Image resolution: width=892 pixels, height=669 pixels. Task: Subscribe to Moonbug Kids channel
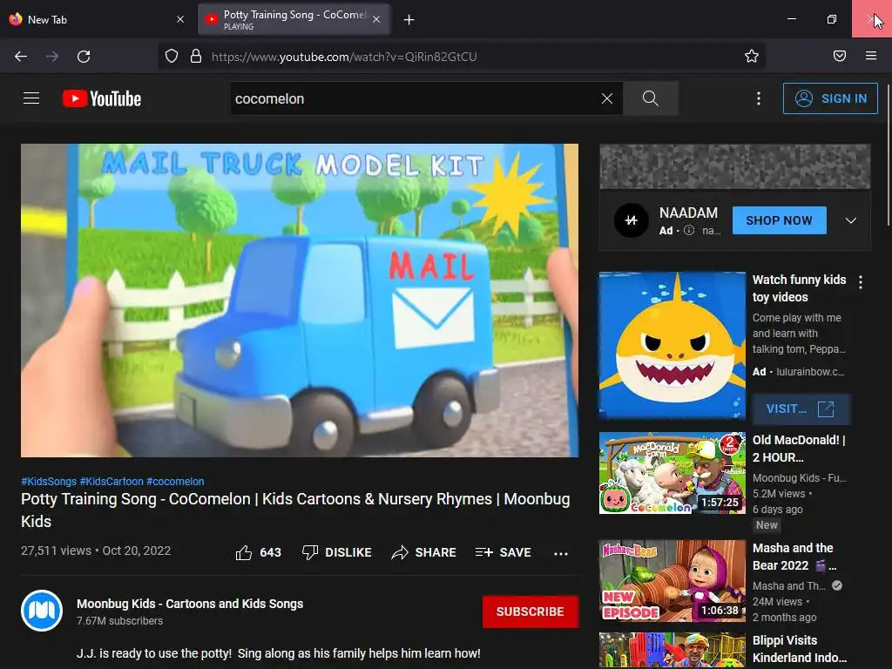point(530,612)
